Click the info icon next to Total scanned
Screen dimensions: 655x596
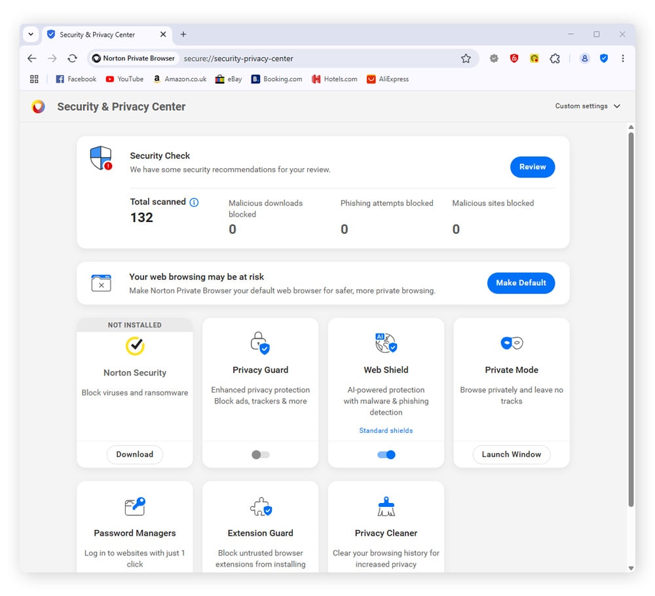point(194,202)
